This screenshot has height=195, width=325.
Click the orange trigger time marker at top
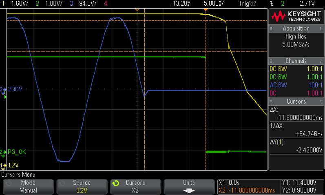(206, 9)
